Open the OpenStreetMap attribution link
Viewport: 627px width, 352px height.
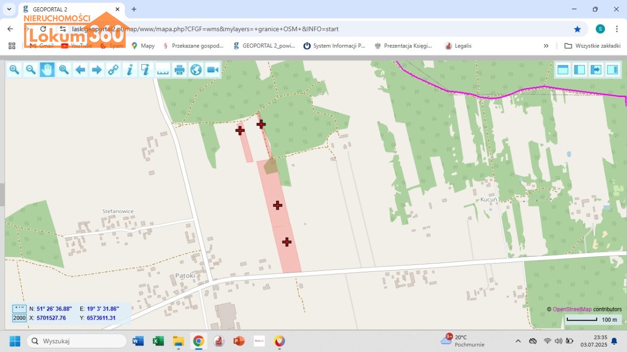tap(572, 309)
